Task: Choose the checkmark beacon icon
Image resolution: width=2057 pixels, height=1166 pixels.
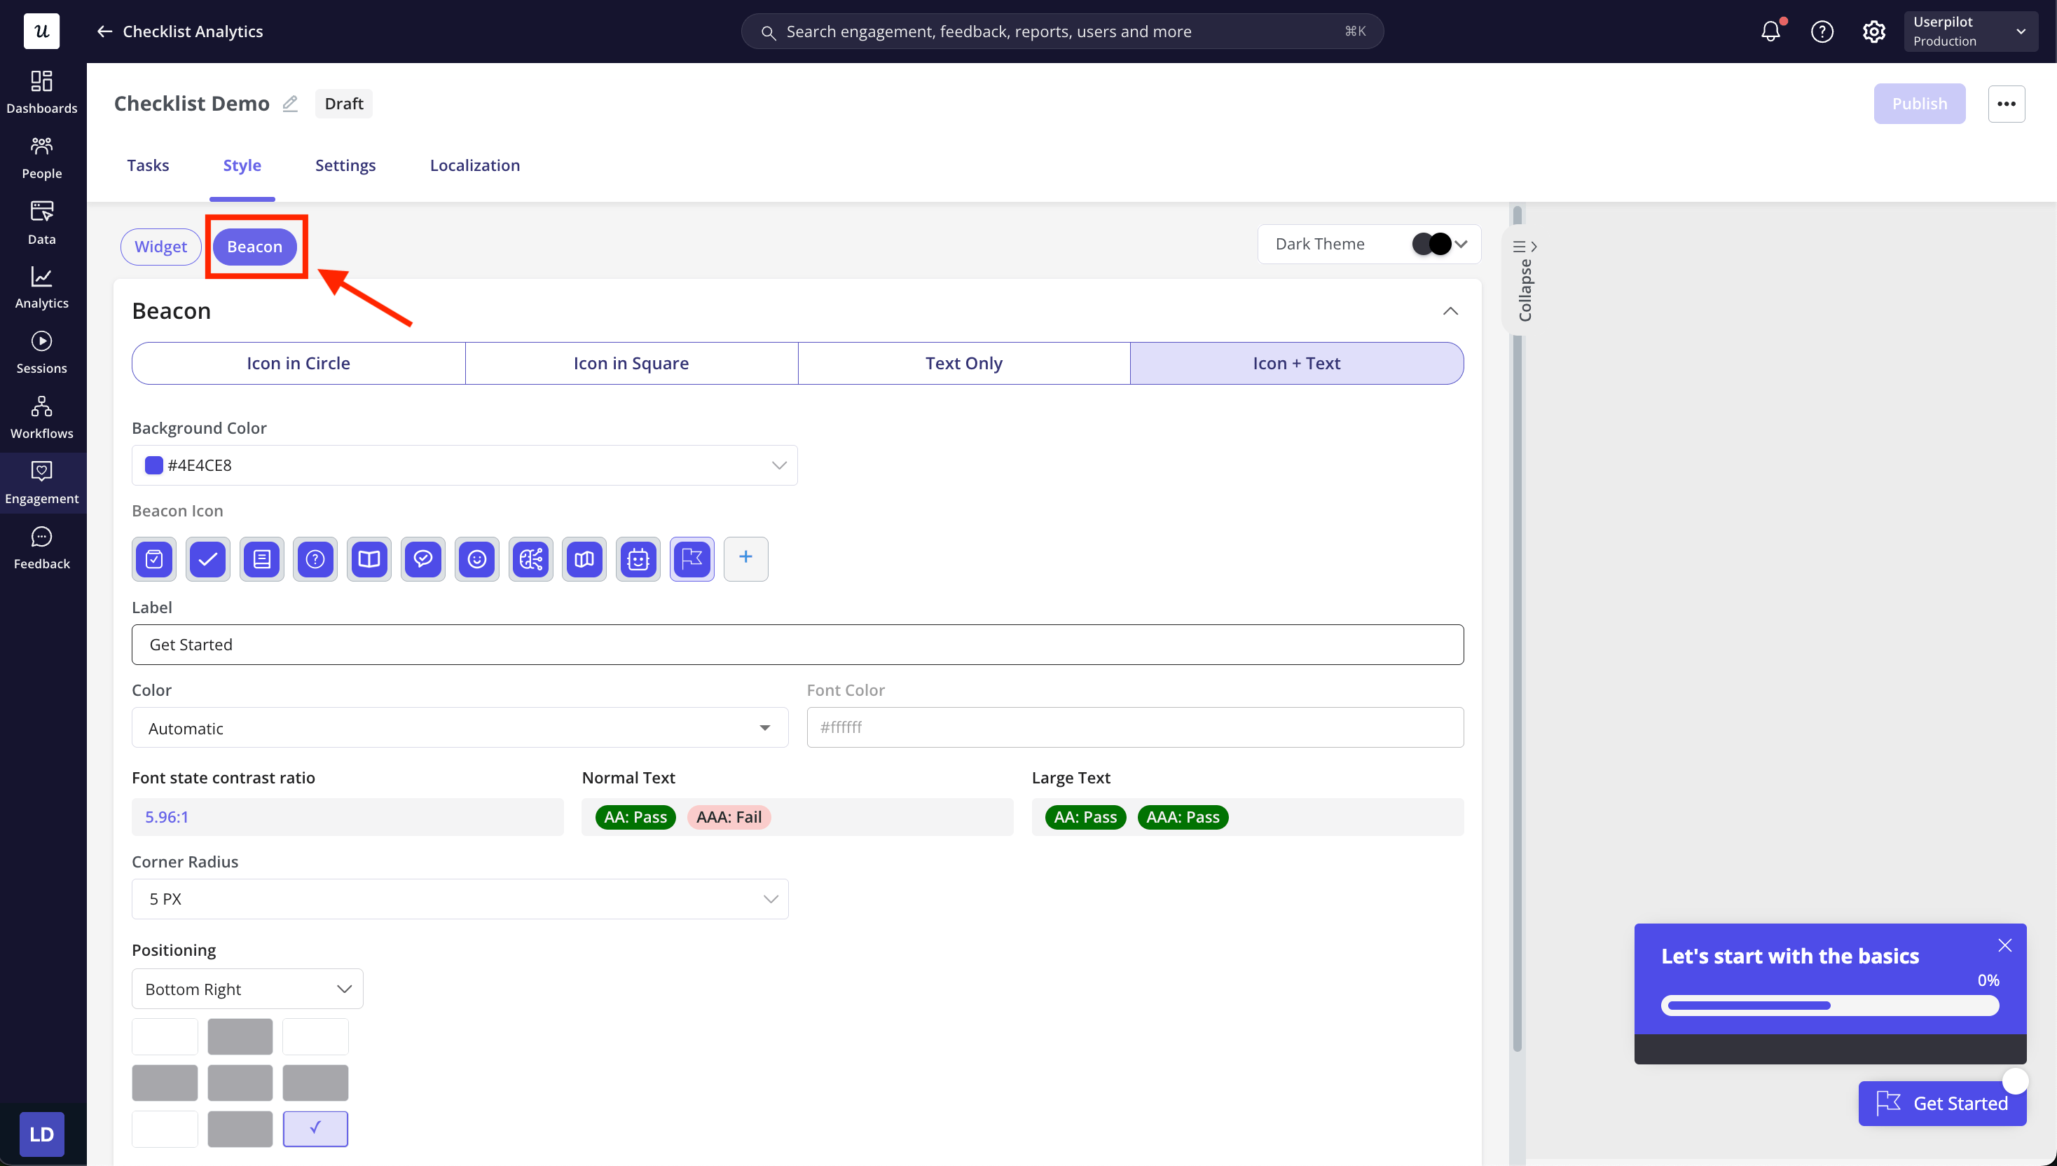Action: [x=208, y=559]
